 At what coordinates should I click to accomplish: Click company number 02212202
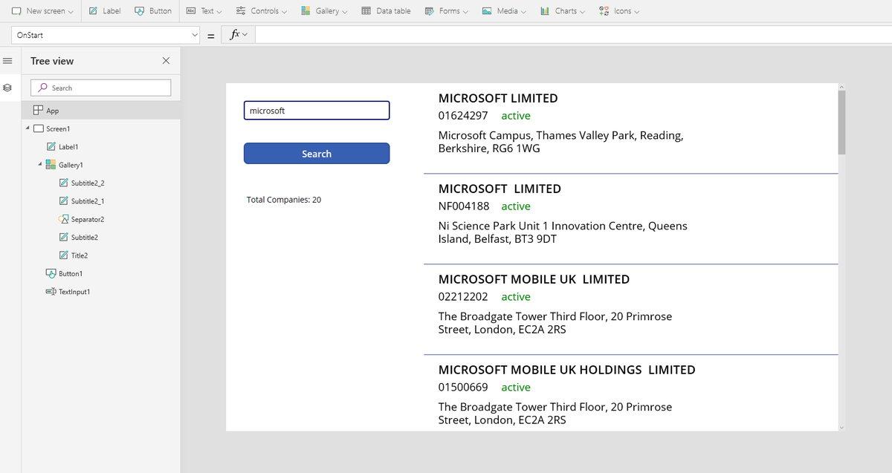point(463,297)
